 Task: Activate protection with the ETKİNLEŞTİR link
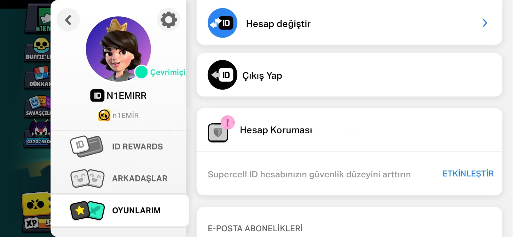click(468, 174)
